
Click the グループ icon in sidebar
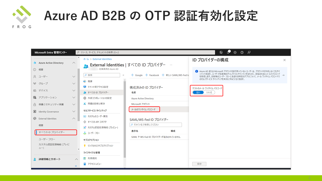point(35,83)
